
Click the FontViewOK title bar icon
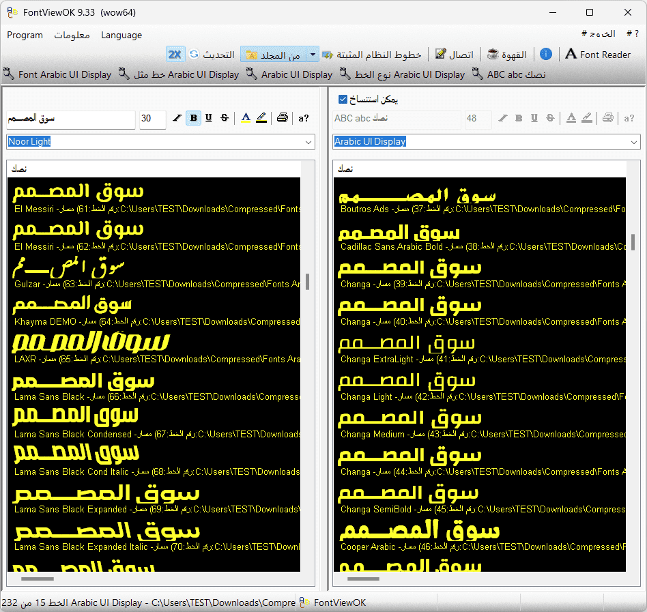click(12, 12)
